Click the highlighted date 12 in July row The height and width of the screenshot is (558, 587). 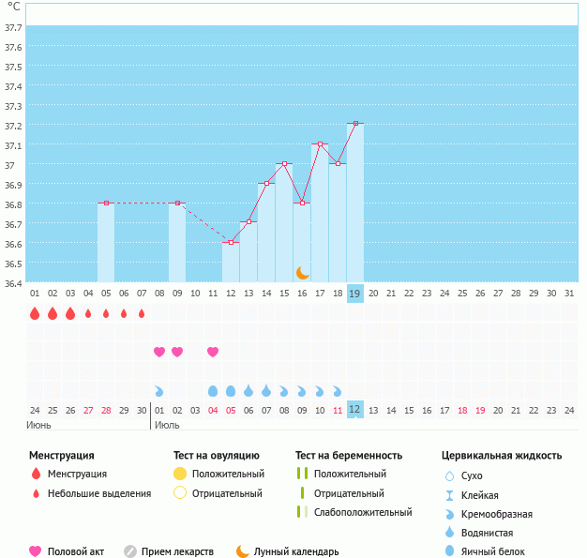(x=355, y=410)
